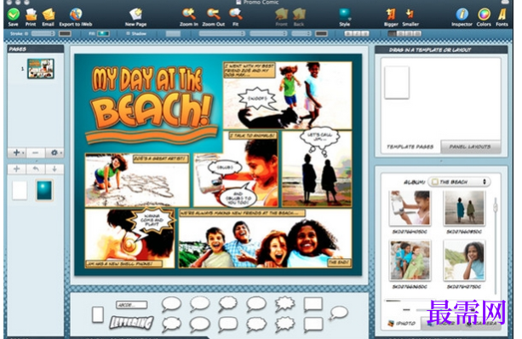Click the green Save checkmark icon

click(14, 14)
